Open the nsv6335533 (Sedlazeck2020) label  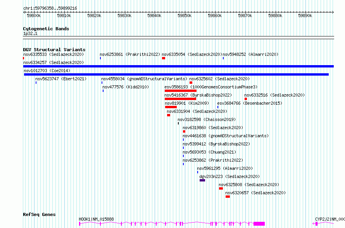pos(53,54)
